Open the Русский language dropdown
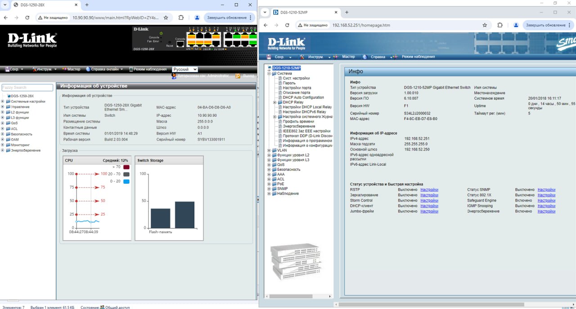The height and width of the screenshot is (309, 576). pos(185,70)
